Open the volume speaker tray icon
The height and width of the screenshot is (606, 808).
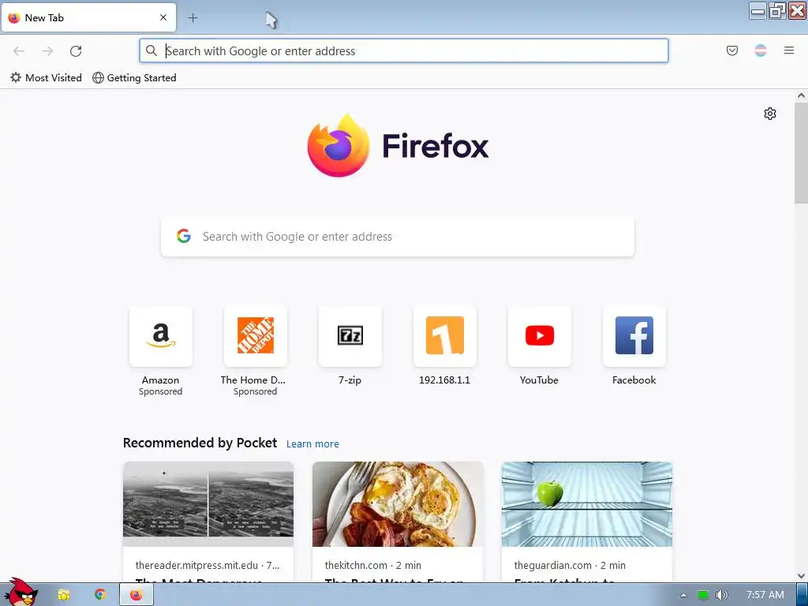pyautogui.click(x=722, y=595)
